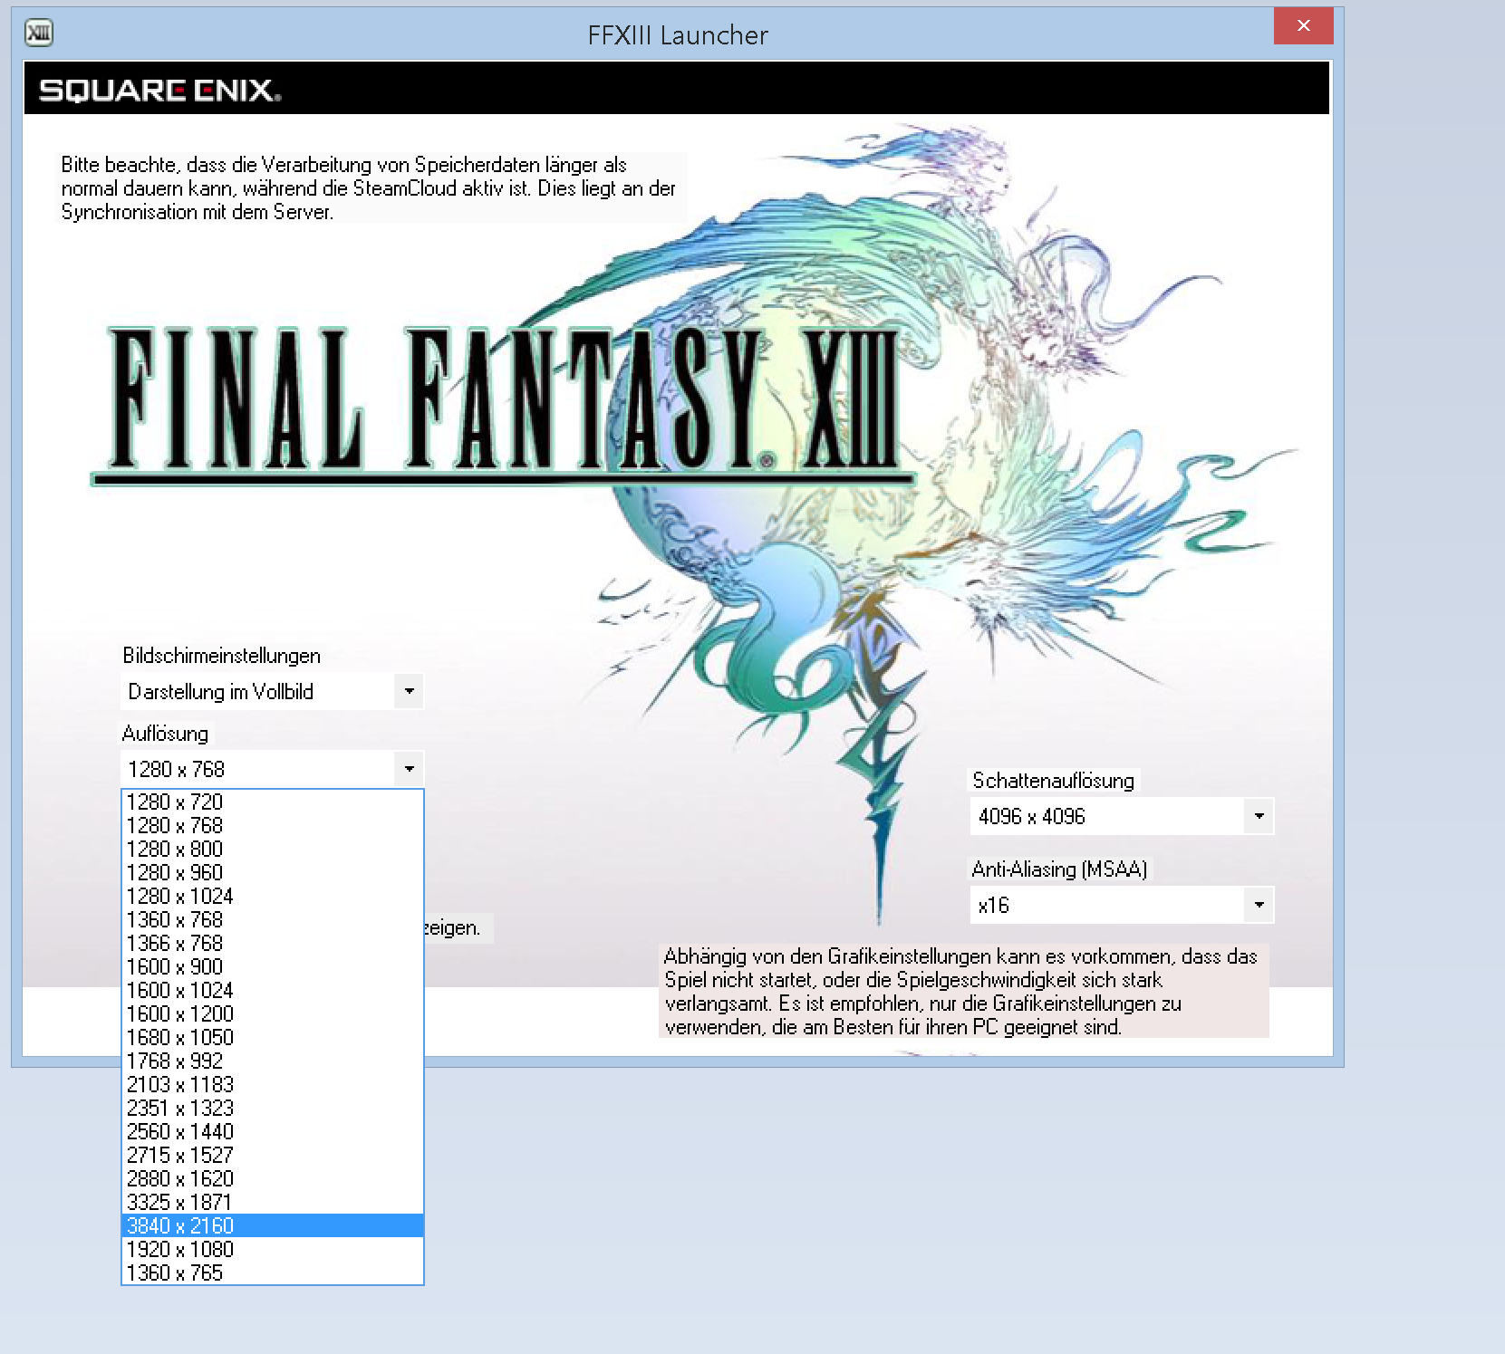The width and height of the screenshot is (1505, 1354).
Task: Open the Bildschirmeinstellungen display mode dropdown
Action: tap(272, 691)
